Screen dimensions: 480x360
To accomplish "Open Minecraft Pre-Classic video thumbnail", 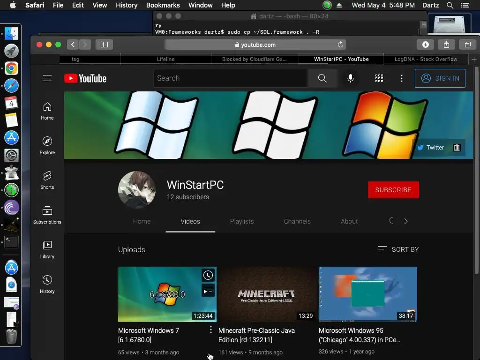I will (268, 294).
